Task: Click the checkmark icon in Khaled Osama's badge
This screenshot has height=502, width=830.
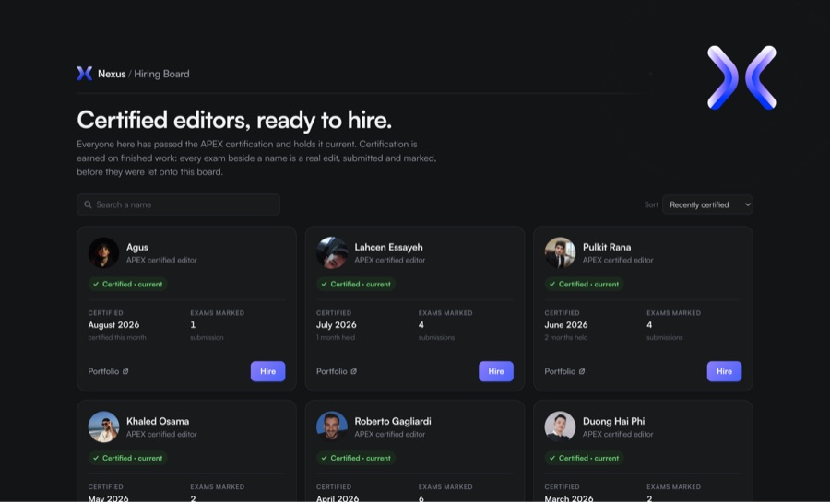Action: pyautogui.click(x=96, y=458)
